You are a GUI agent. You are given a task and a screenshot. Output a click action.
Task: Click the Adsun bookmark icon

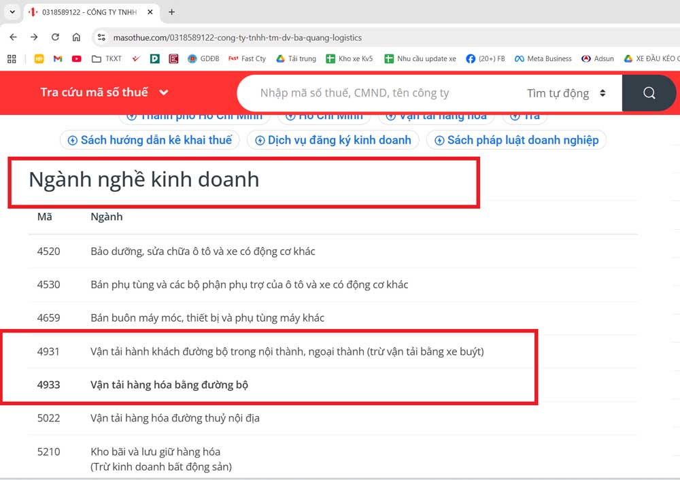tap(596, 58)
